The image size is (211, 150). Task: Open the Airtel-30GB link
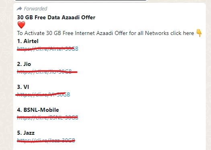coord(48,49)
